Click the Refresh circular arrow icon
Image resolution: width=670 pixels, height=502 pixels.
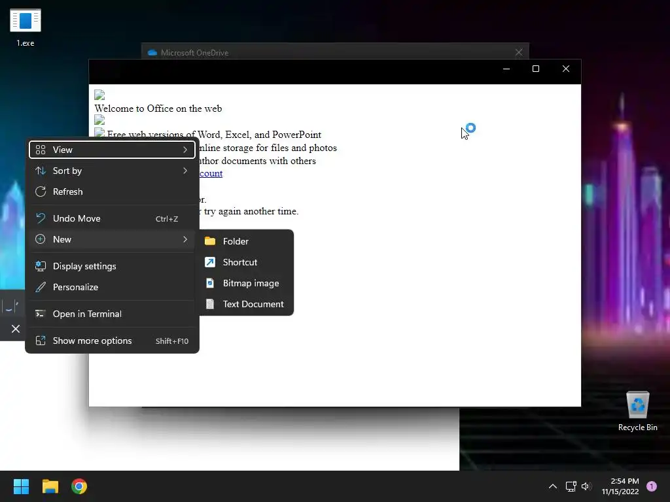coord(41,192)
